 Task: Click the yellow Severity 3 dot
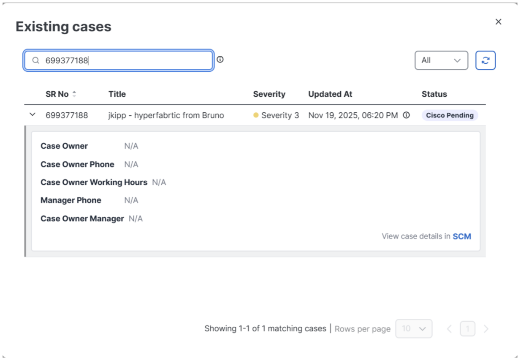pos(256,115)
